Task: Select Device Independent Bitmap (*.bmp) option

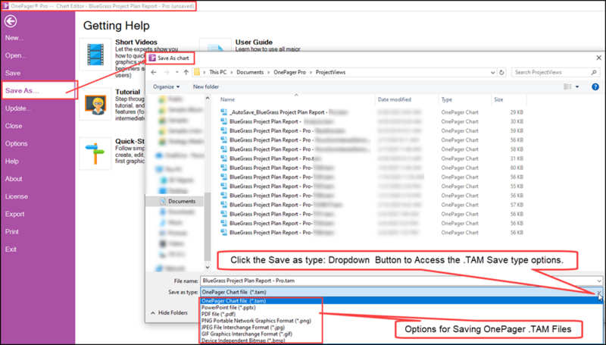Action: coord(243,340)
